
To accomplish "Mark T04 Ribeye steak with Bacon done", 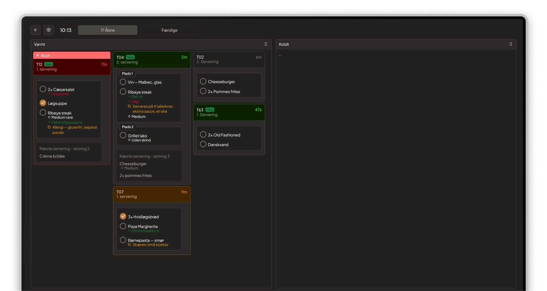I will 123,92.
